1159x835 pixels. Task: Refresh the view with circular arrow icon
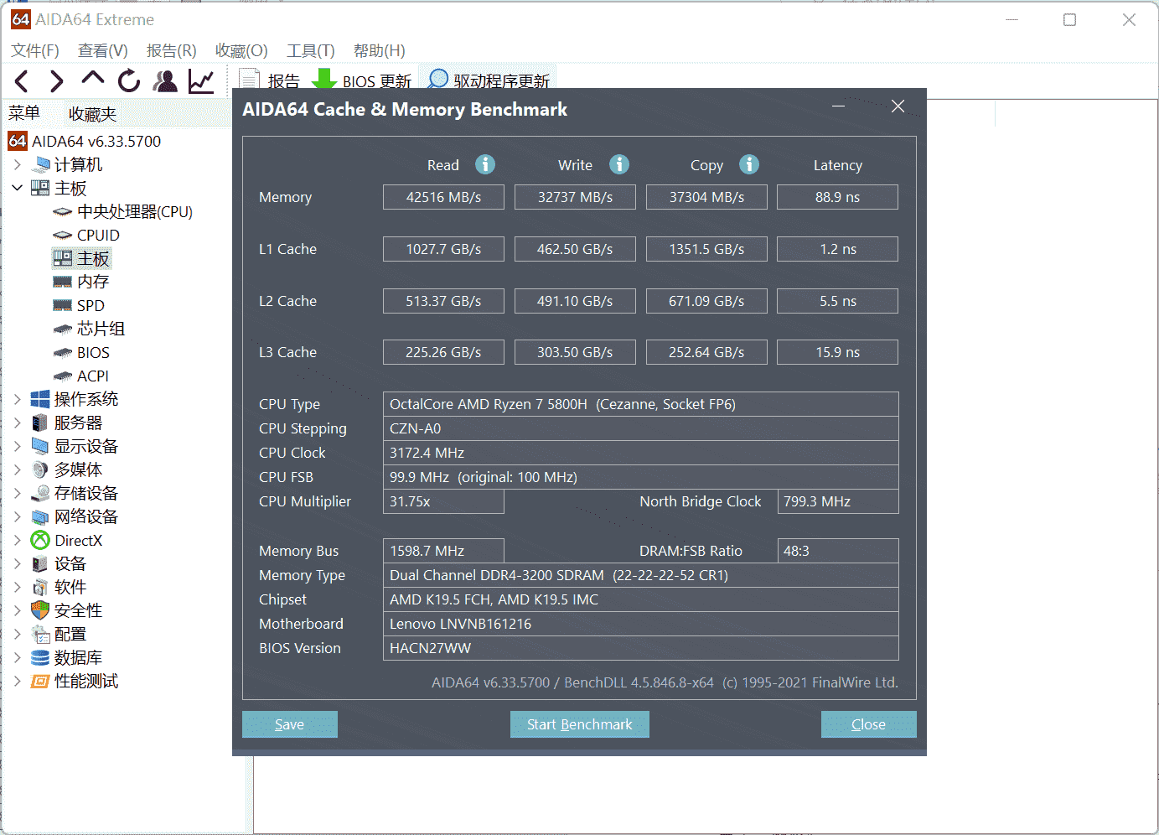click(x=129, y=81)
